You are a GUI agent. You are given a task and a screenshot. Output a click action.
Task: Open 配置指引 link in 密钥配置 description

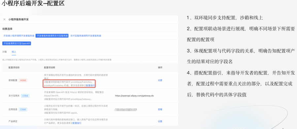tap(90, 86)
